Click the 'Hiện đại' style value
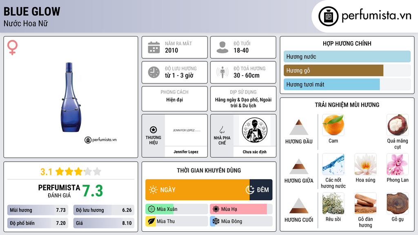The height and width of the screenshot is (235, 418). coord(175,100)
